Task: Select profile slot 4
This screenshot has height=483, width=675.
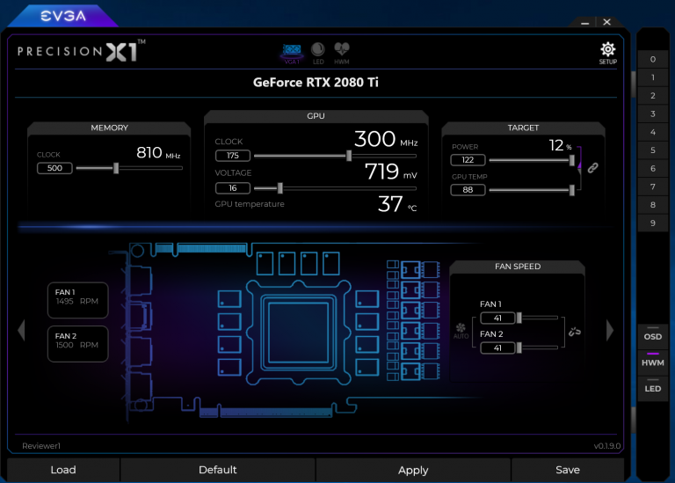Action: (x=653, y=132)
